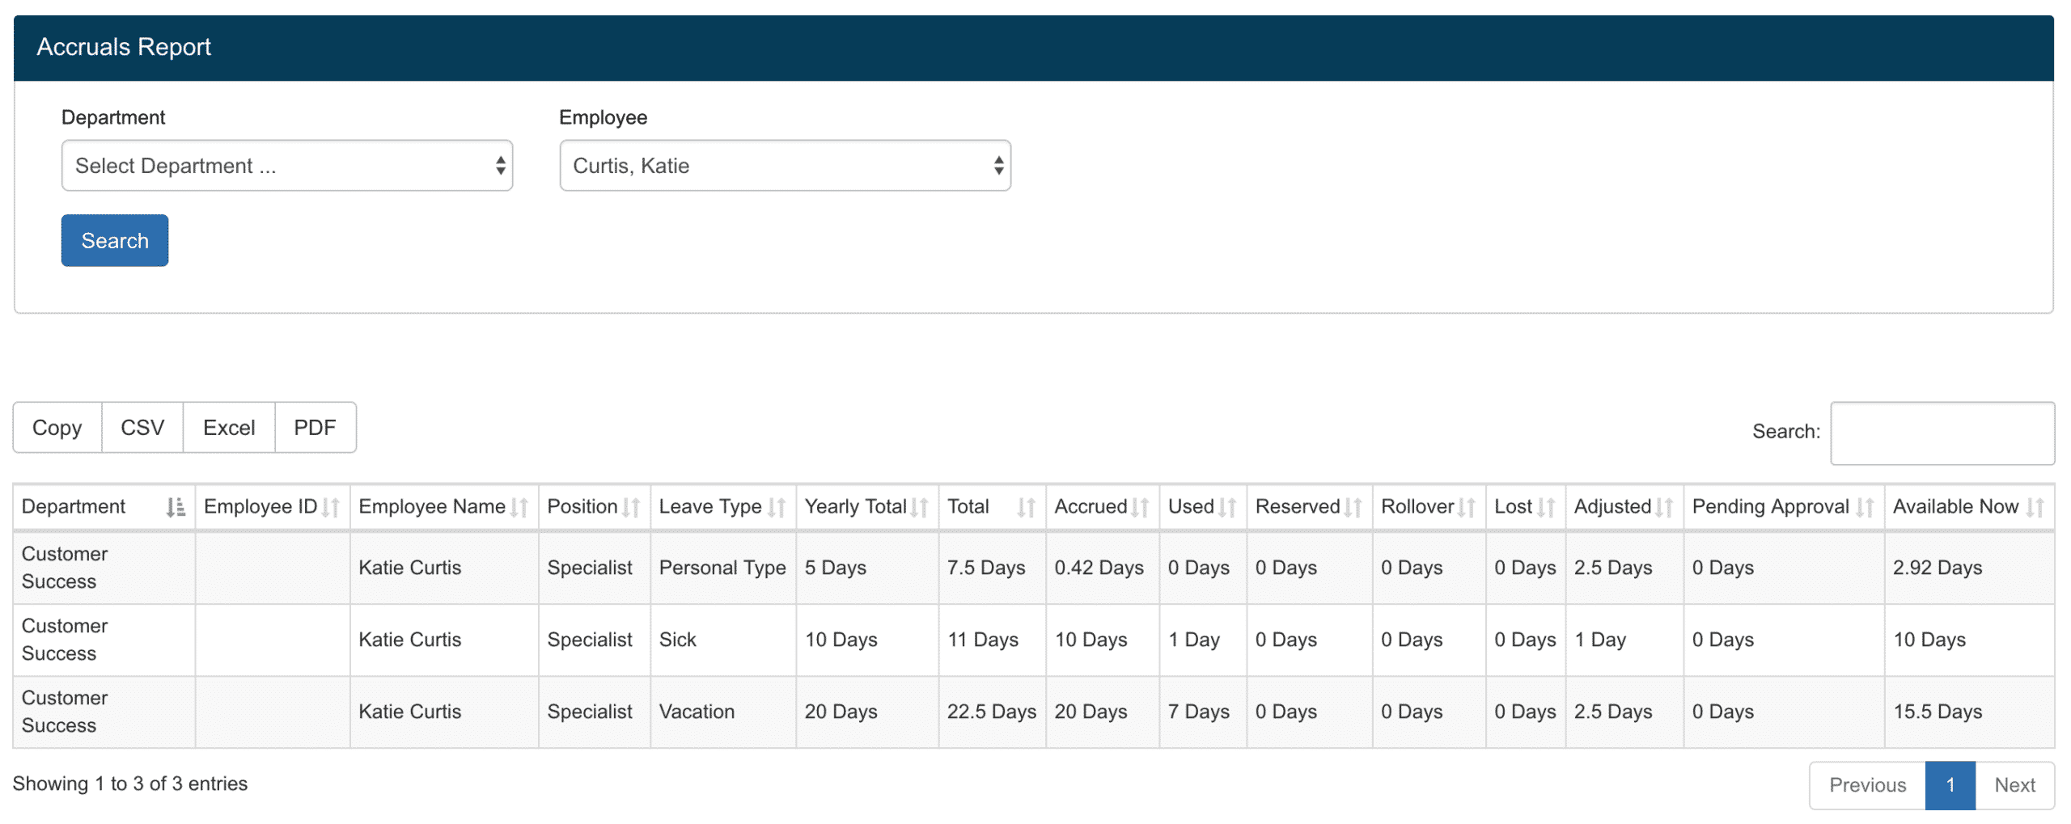Go to pagination page 1
2071x824 pixels.
tap(1949, 784)
